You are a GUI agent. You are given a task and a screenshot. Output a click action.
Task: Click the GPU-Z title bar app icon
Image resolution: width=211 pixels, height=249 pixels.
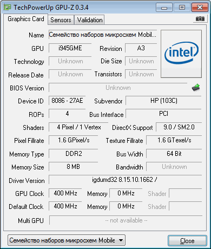8,7
